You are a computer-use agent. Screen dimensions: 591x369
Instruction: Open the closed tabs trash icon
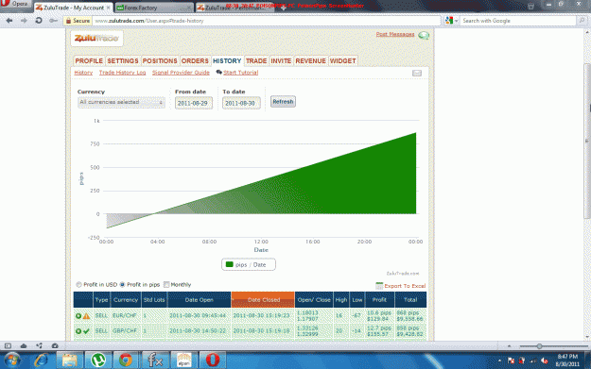(x=530, y=6)
